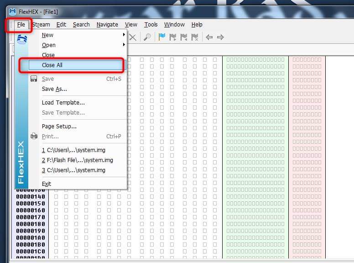Select Close All in the File menu
The image size is (354, 263).
pos(77,65)
